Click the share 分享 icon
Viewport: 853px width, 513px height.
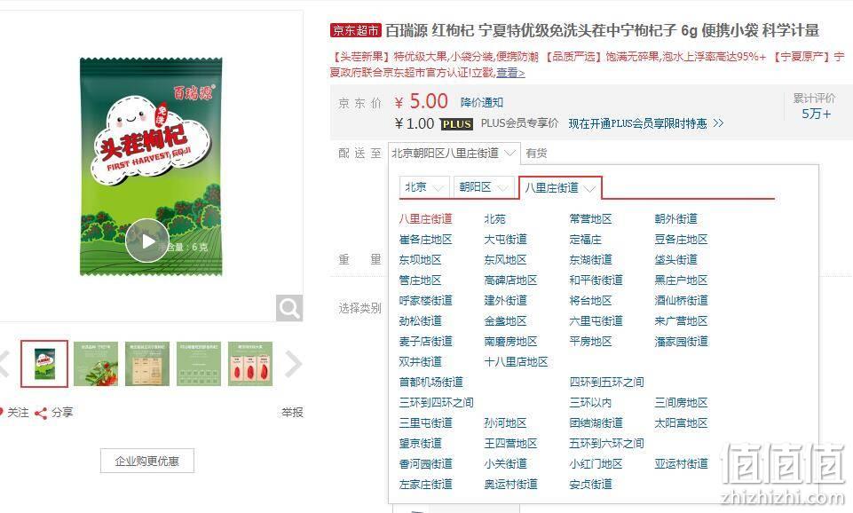tap(40, 413)
